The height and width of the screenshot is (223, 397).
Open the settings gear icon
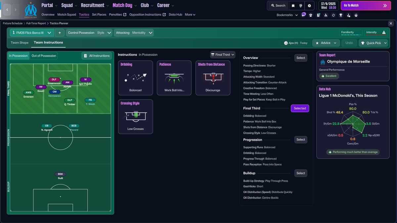(x=309, y=6)
